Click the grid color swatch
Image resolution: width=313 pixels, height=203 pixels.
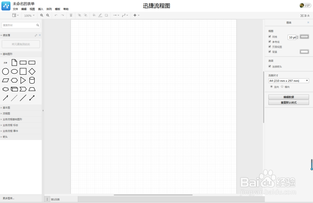[304, 37]
